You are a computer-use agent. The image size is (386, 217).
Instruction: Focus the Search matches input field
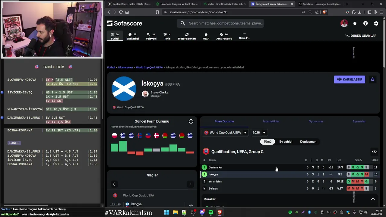pos(220,23)
